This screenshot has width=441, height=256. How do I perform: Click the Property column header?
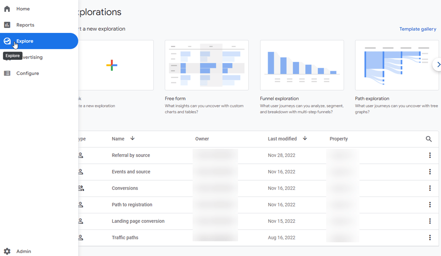pos(339,139)
